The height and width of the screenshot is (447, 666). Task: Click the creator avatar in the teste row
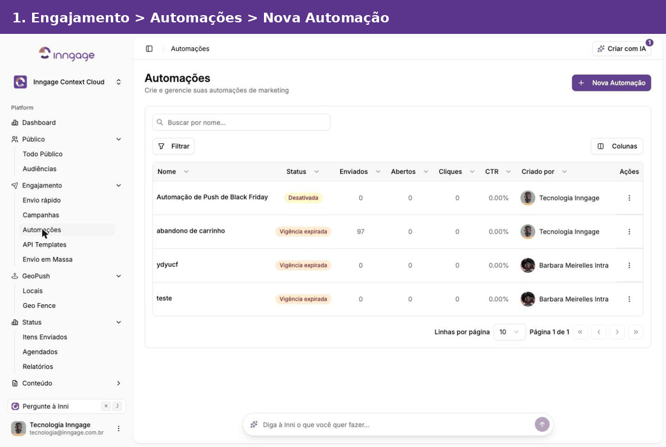click(x=527, y=299)
